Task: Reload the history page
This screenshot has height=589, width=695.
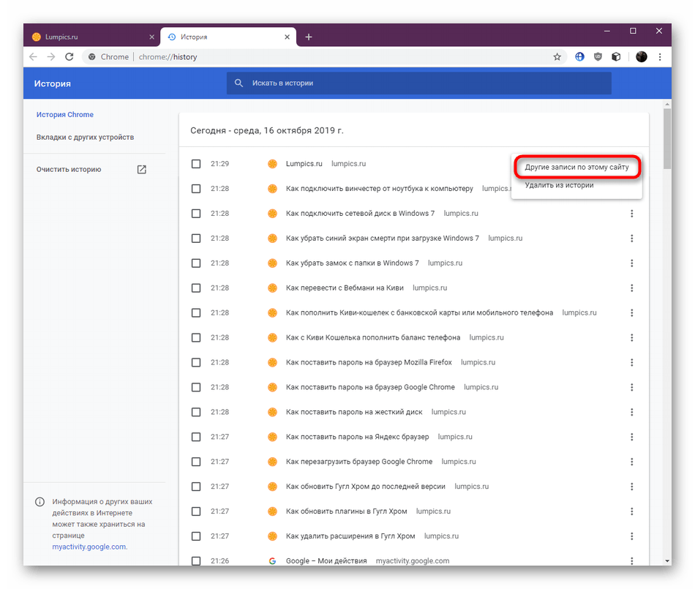Action: pos(69,57)
